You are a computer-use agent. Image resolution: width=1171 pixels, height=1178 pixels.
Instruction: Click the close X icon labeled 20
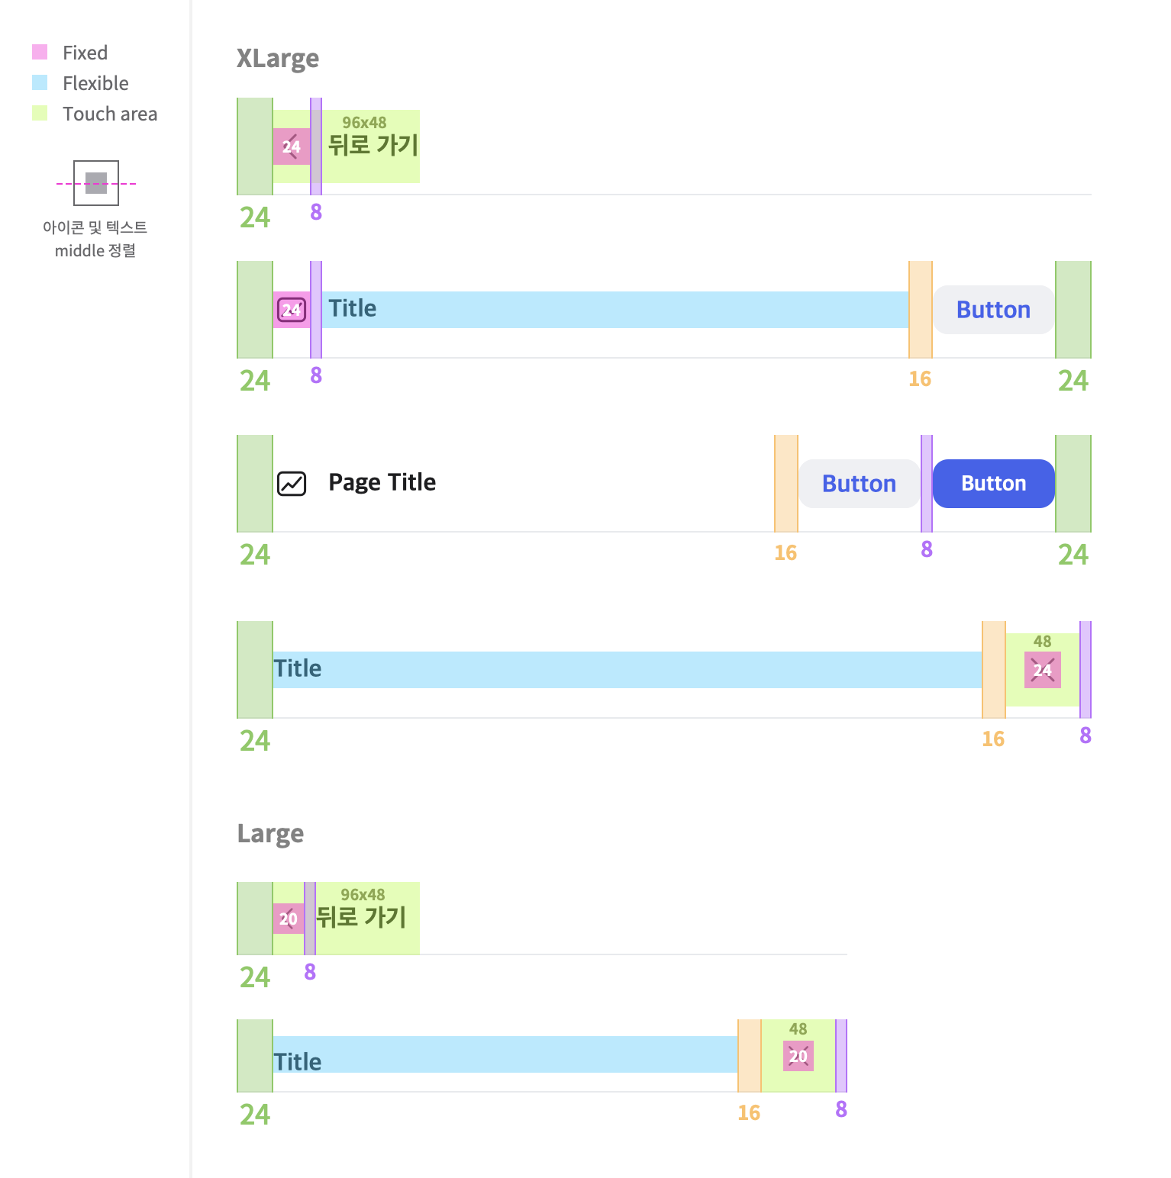pos(798,1056)
